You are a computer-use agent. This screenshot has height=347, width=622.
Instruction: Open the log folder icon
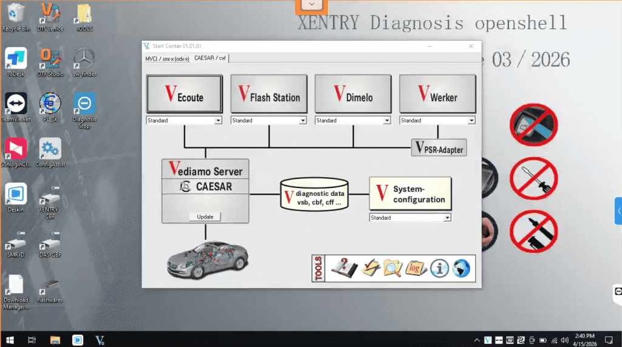[x=416, y=268]
